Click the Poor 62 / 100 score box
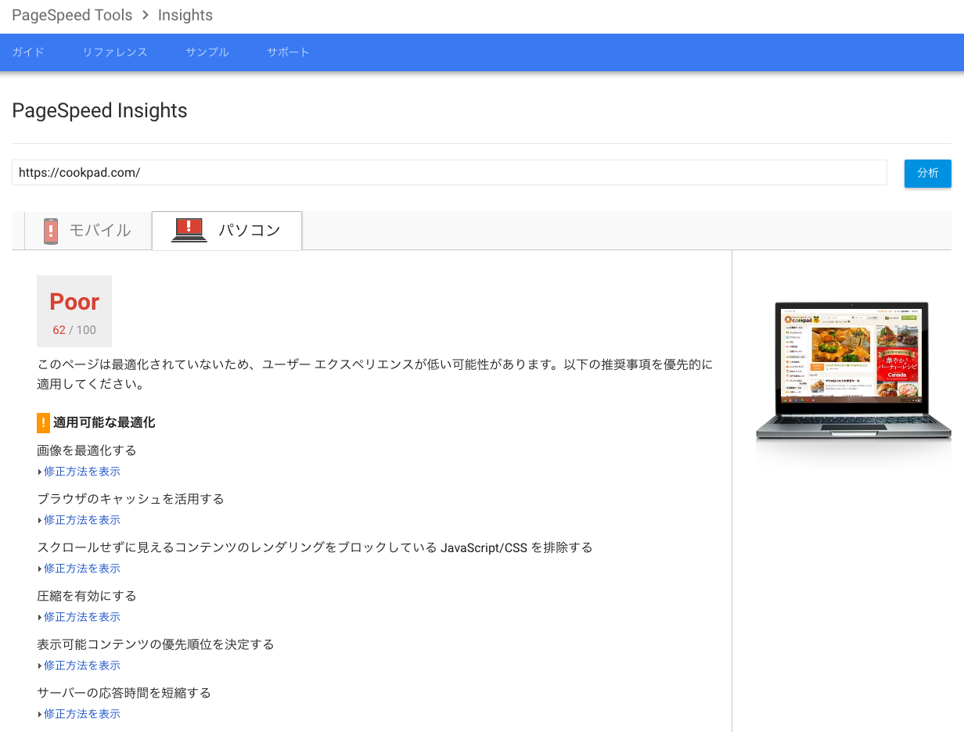Image resolution: width=964 pixels, height=732 pixels. point(74,311)
